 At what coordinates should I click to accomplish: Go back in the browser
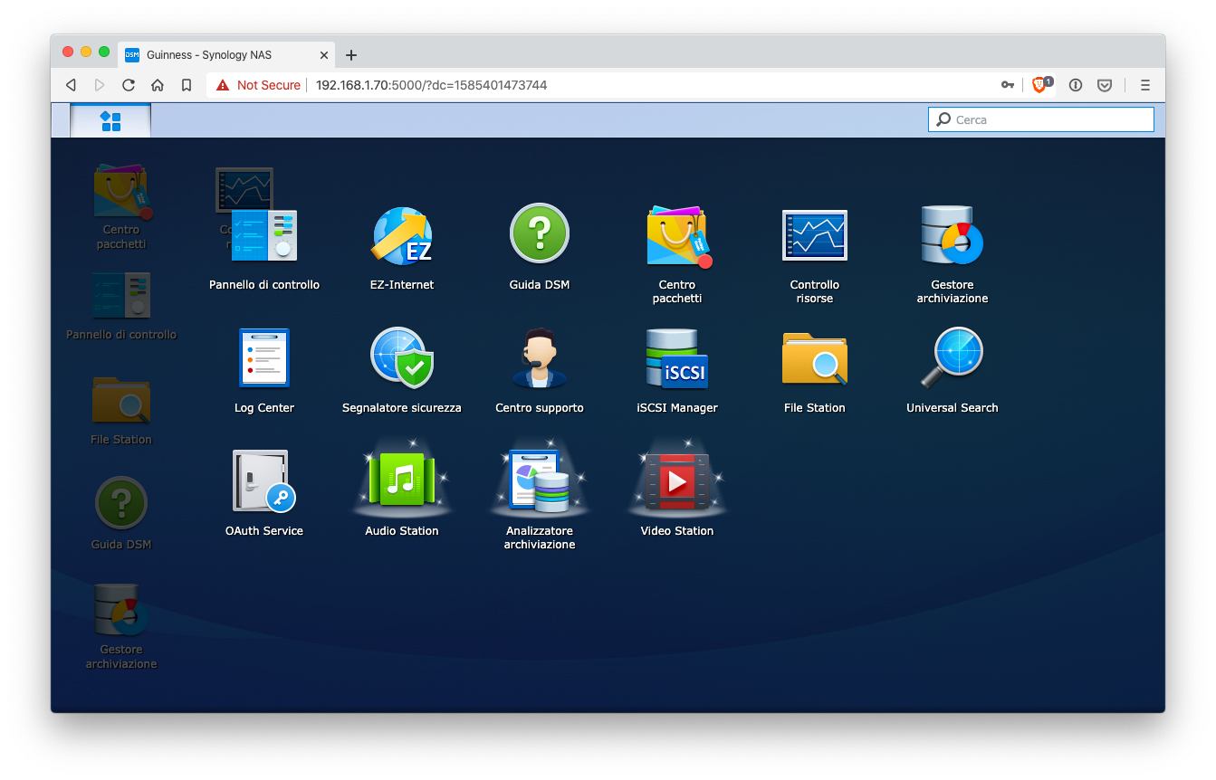[71, 85]
